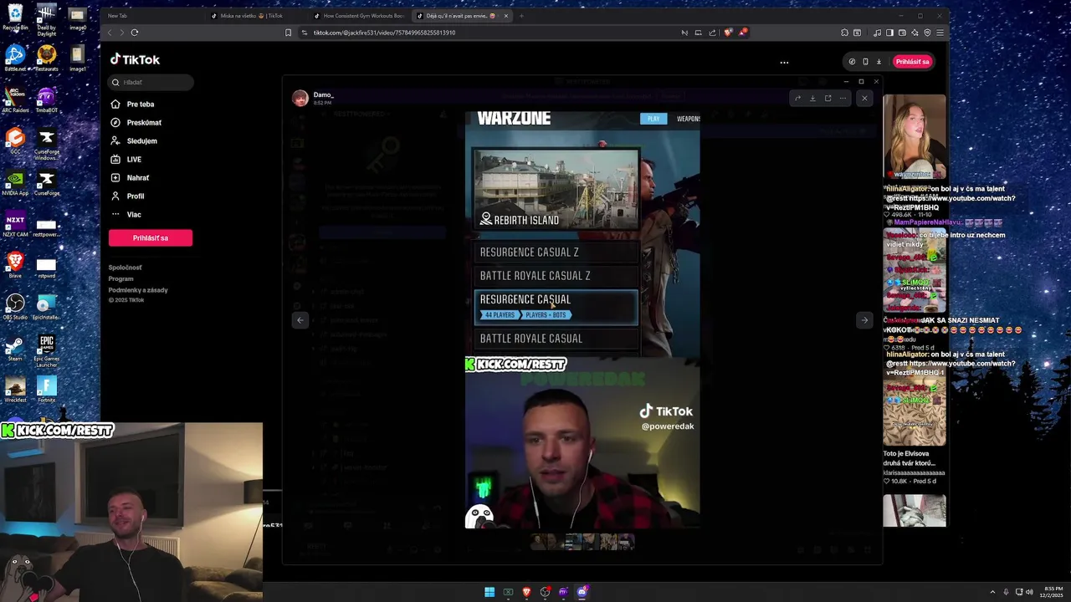Image resolution: width=1071 pixels, height=602 pixels.
Task: Open clock and date panel
Action: (x=1053, y=592)
